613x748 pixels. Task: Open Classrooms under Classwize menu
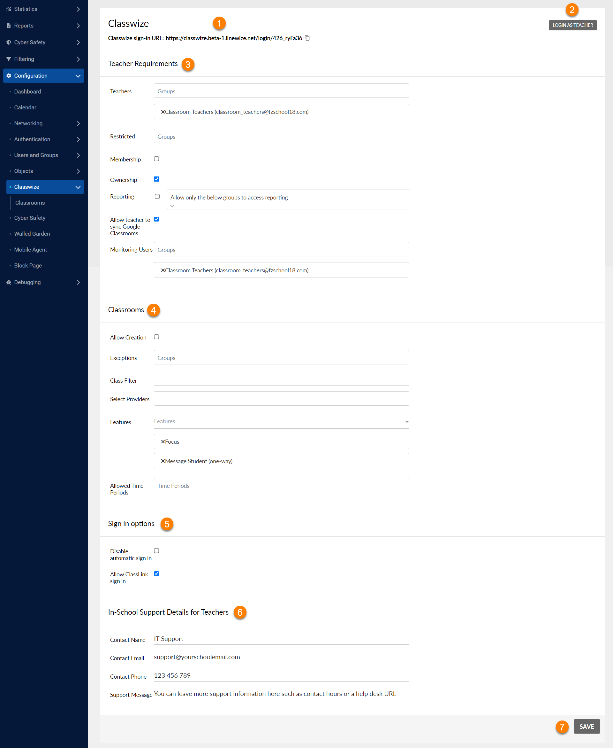click(30, 203)
